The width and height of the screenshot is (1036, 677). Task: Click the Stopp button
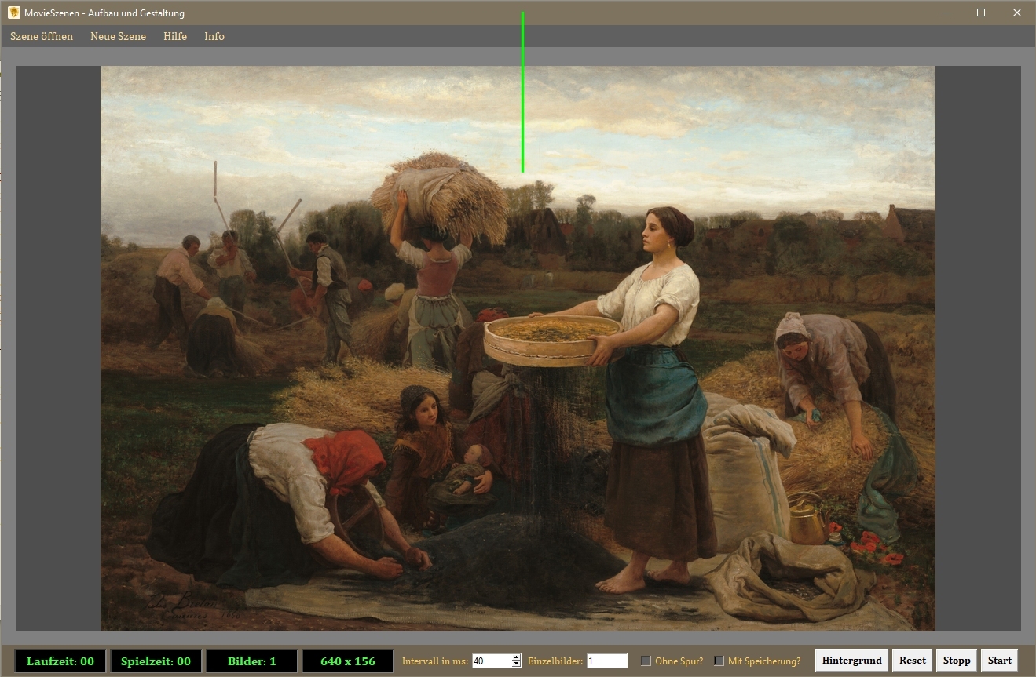tap(957, 661)
